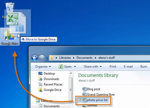
Task: Expand the Open button dropdown arrow
Action: (x=75, y=67)
